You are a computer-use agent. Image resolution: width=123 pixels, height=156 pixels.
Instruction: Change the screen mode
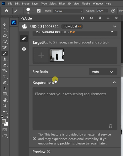[5, 136]
